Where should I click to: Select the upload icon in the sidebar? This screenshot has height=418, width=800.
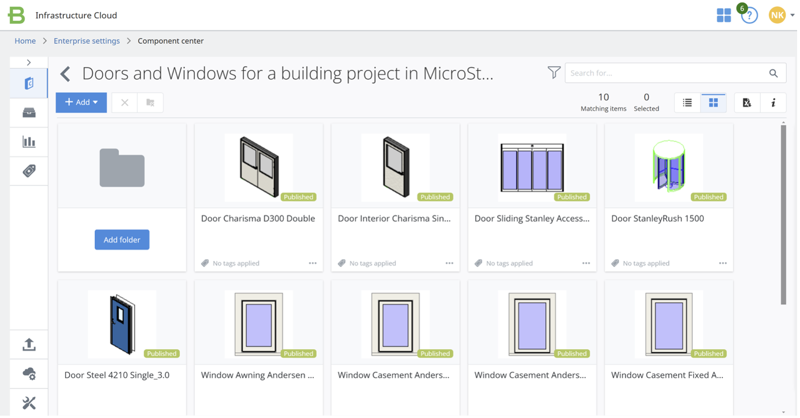[x=28, y=344]
